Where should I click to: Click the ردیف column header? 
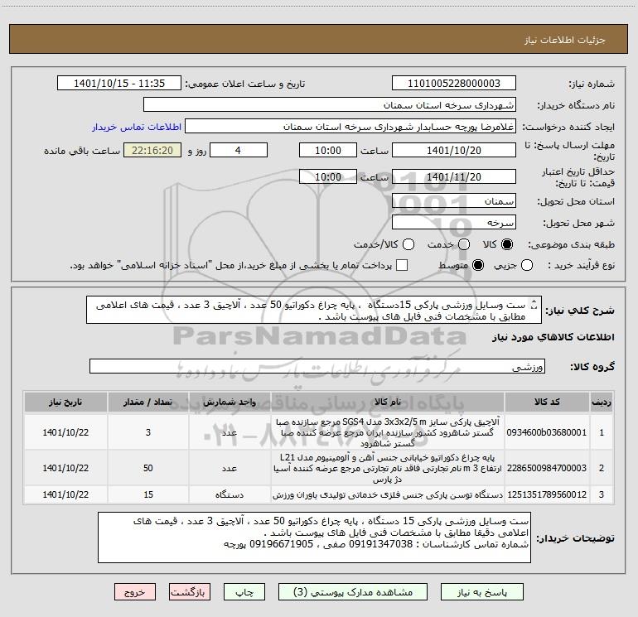(x=602, y=402)
